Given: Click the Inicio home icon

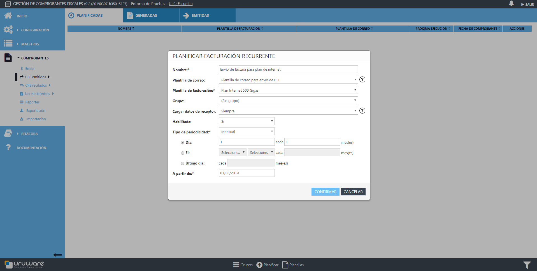Looking at the screenshot, I should [8, 16].
